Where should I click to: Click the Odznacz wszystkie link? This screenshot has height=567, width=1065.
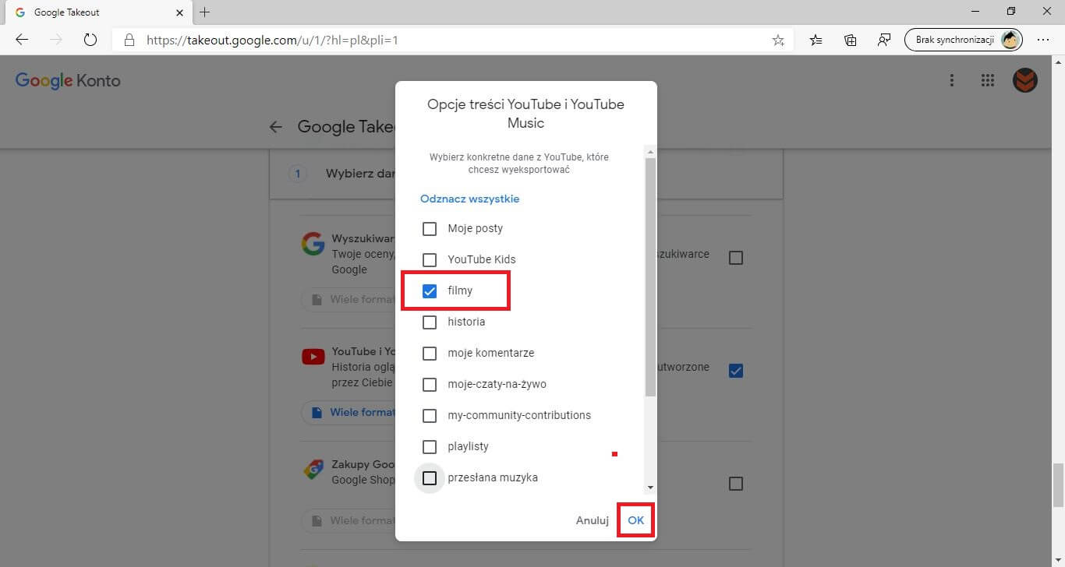coord(469,199)
